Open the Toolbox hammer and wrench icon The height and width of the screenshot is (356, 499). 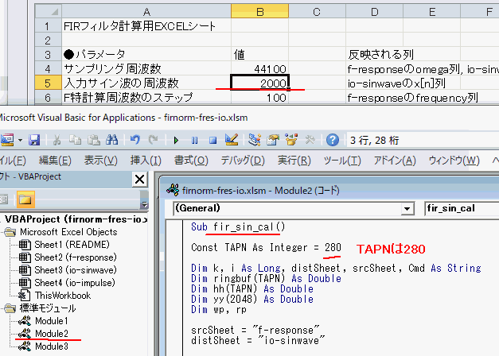coord(310,140)
